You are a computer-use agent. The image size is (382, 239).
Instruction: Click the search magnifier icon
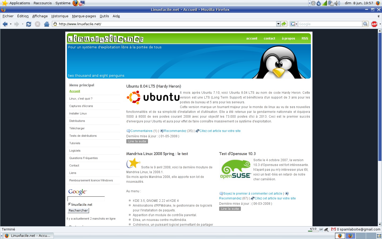(366, 24)
